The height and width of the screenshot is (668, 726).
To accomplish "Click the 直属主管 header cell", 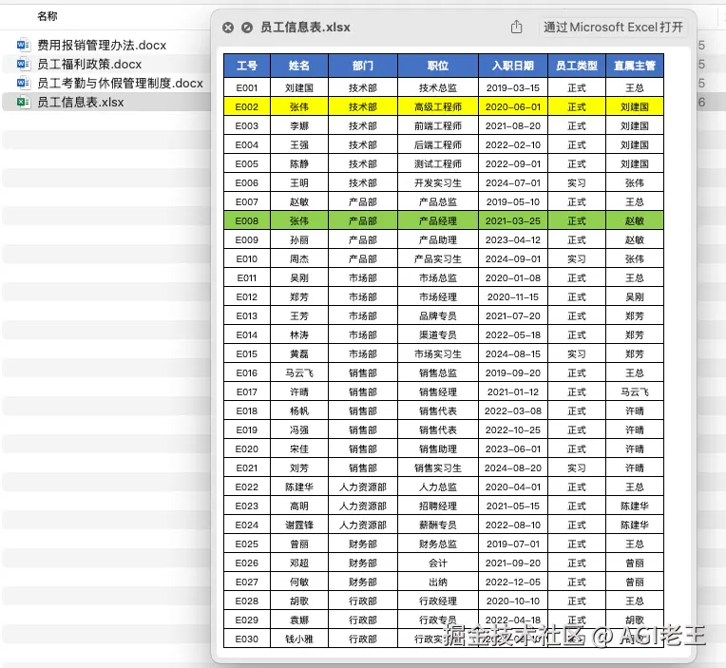I will (635, 66).
